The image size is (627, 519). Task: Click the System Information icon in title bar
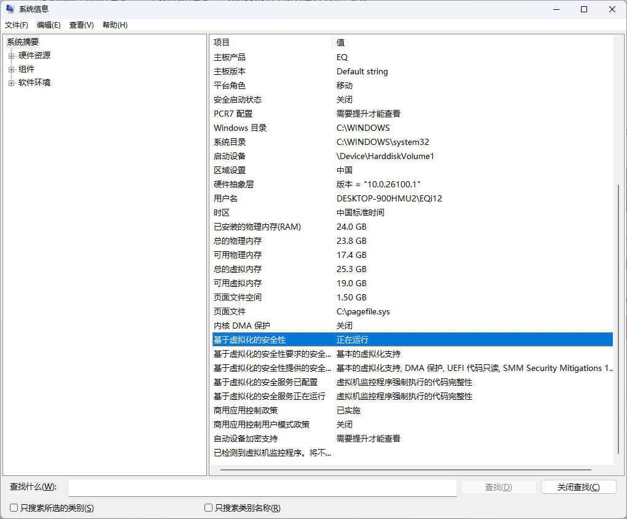pos(9,9)
